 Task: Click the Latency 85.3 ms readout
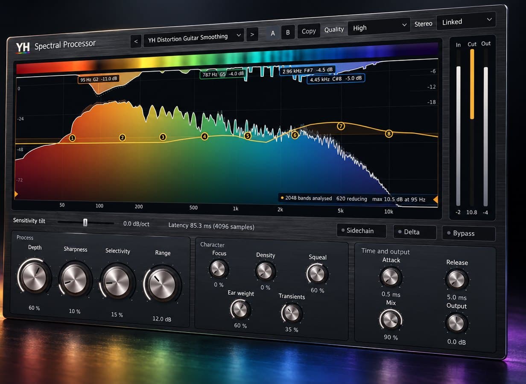click(x=211, y=226)
